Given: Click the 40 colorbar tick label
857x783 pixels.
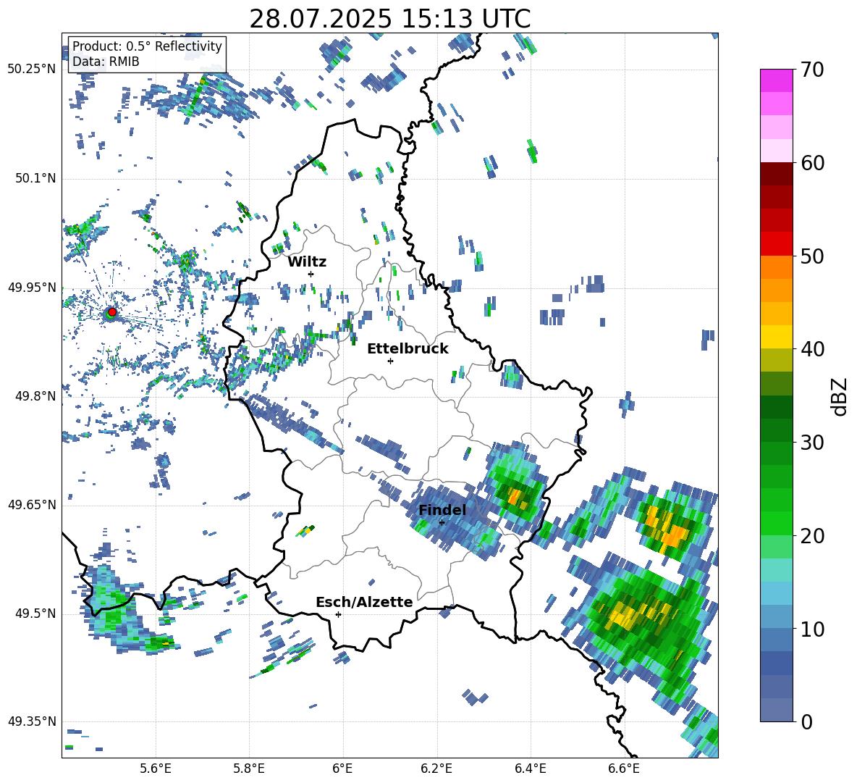Looking at the screenshot, I should 812,349.
